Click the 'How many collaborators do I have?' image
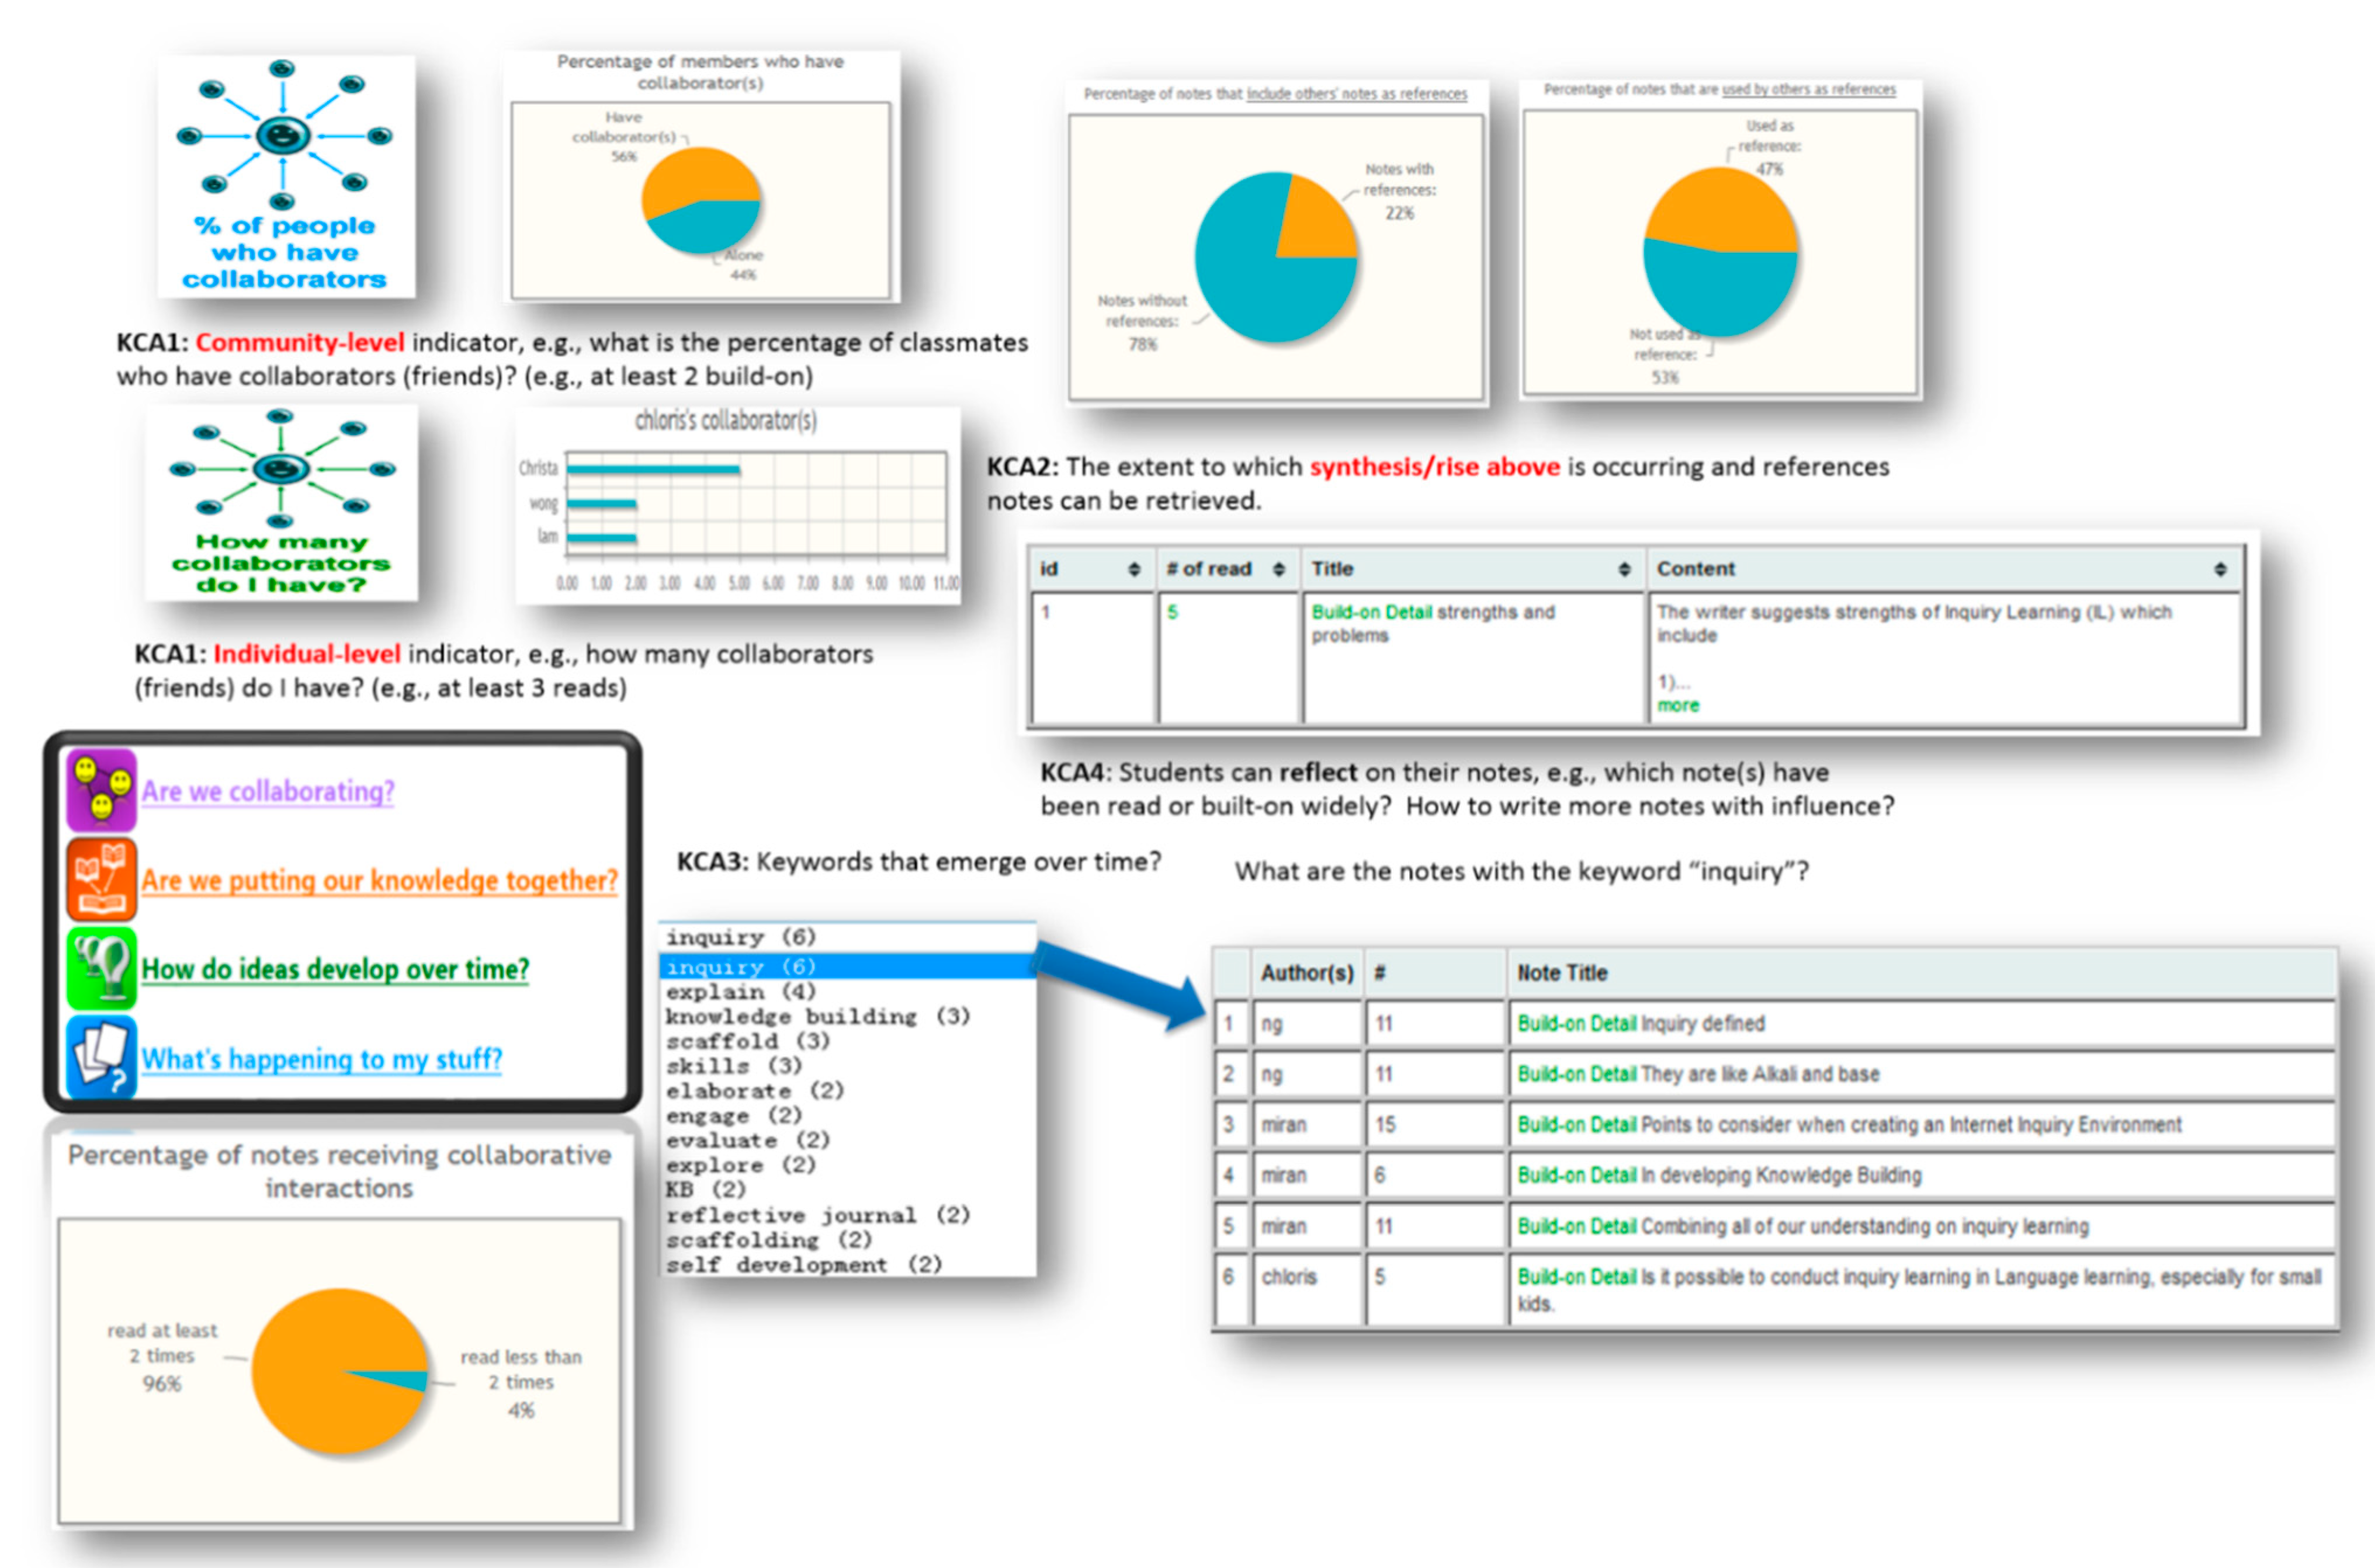The width and height of the screenshot is (2375, 1568). pos(281,502)
